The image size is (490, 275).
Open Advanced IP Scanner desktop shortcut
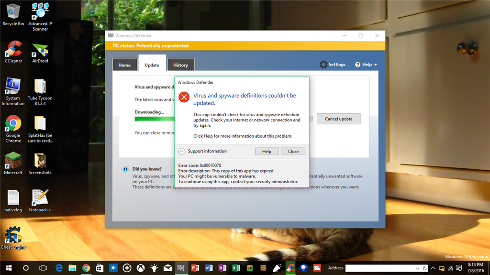(40, 17)
